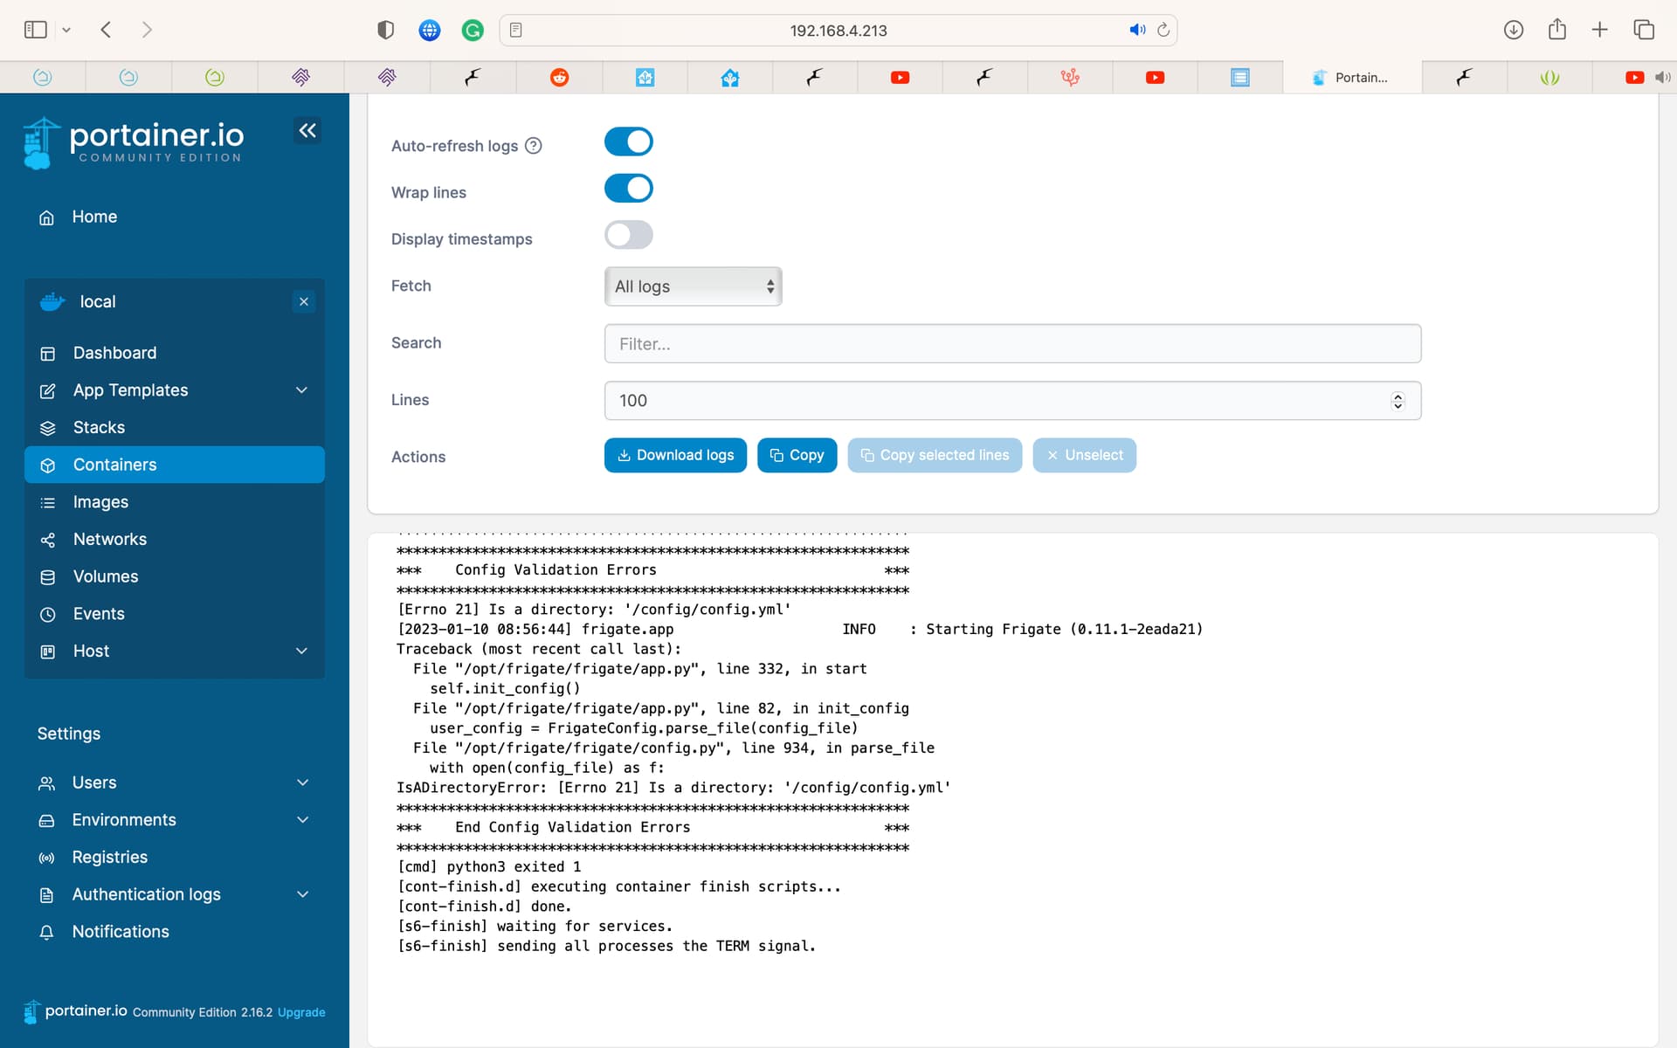Download the container logs
This screenshot has width=1677, height=1048.
(674, 455)
